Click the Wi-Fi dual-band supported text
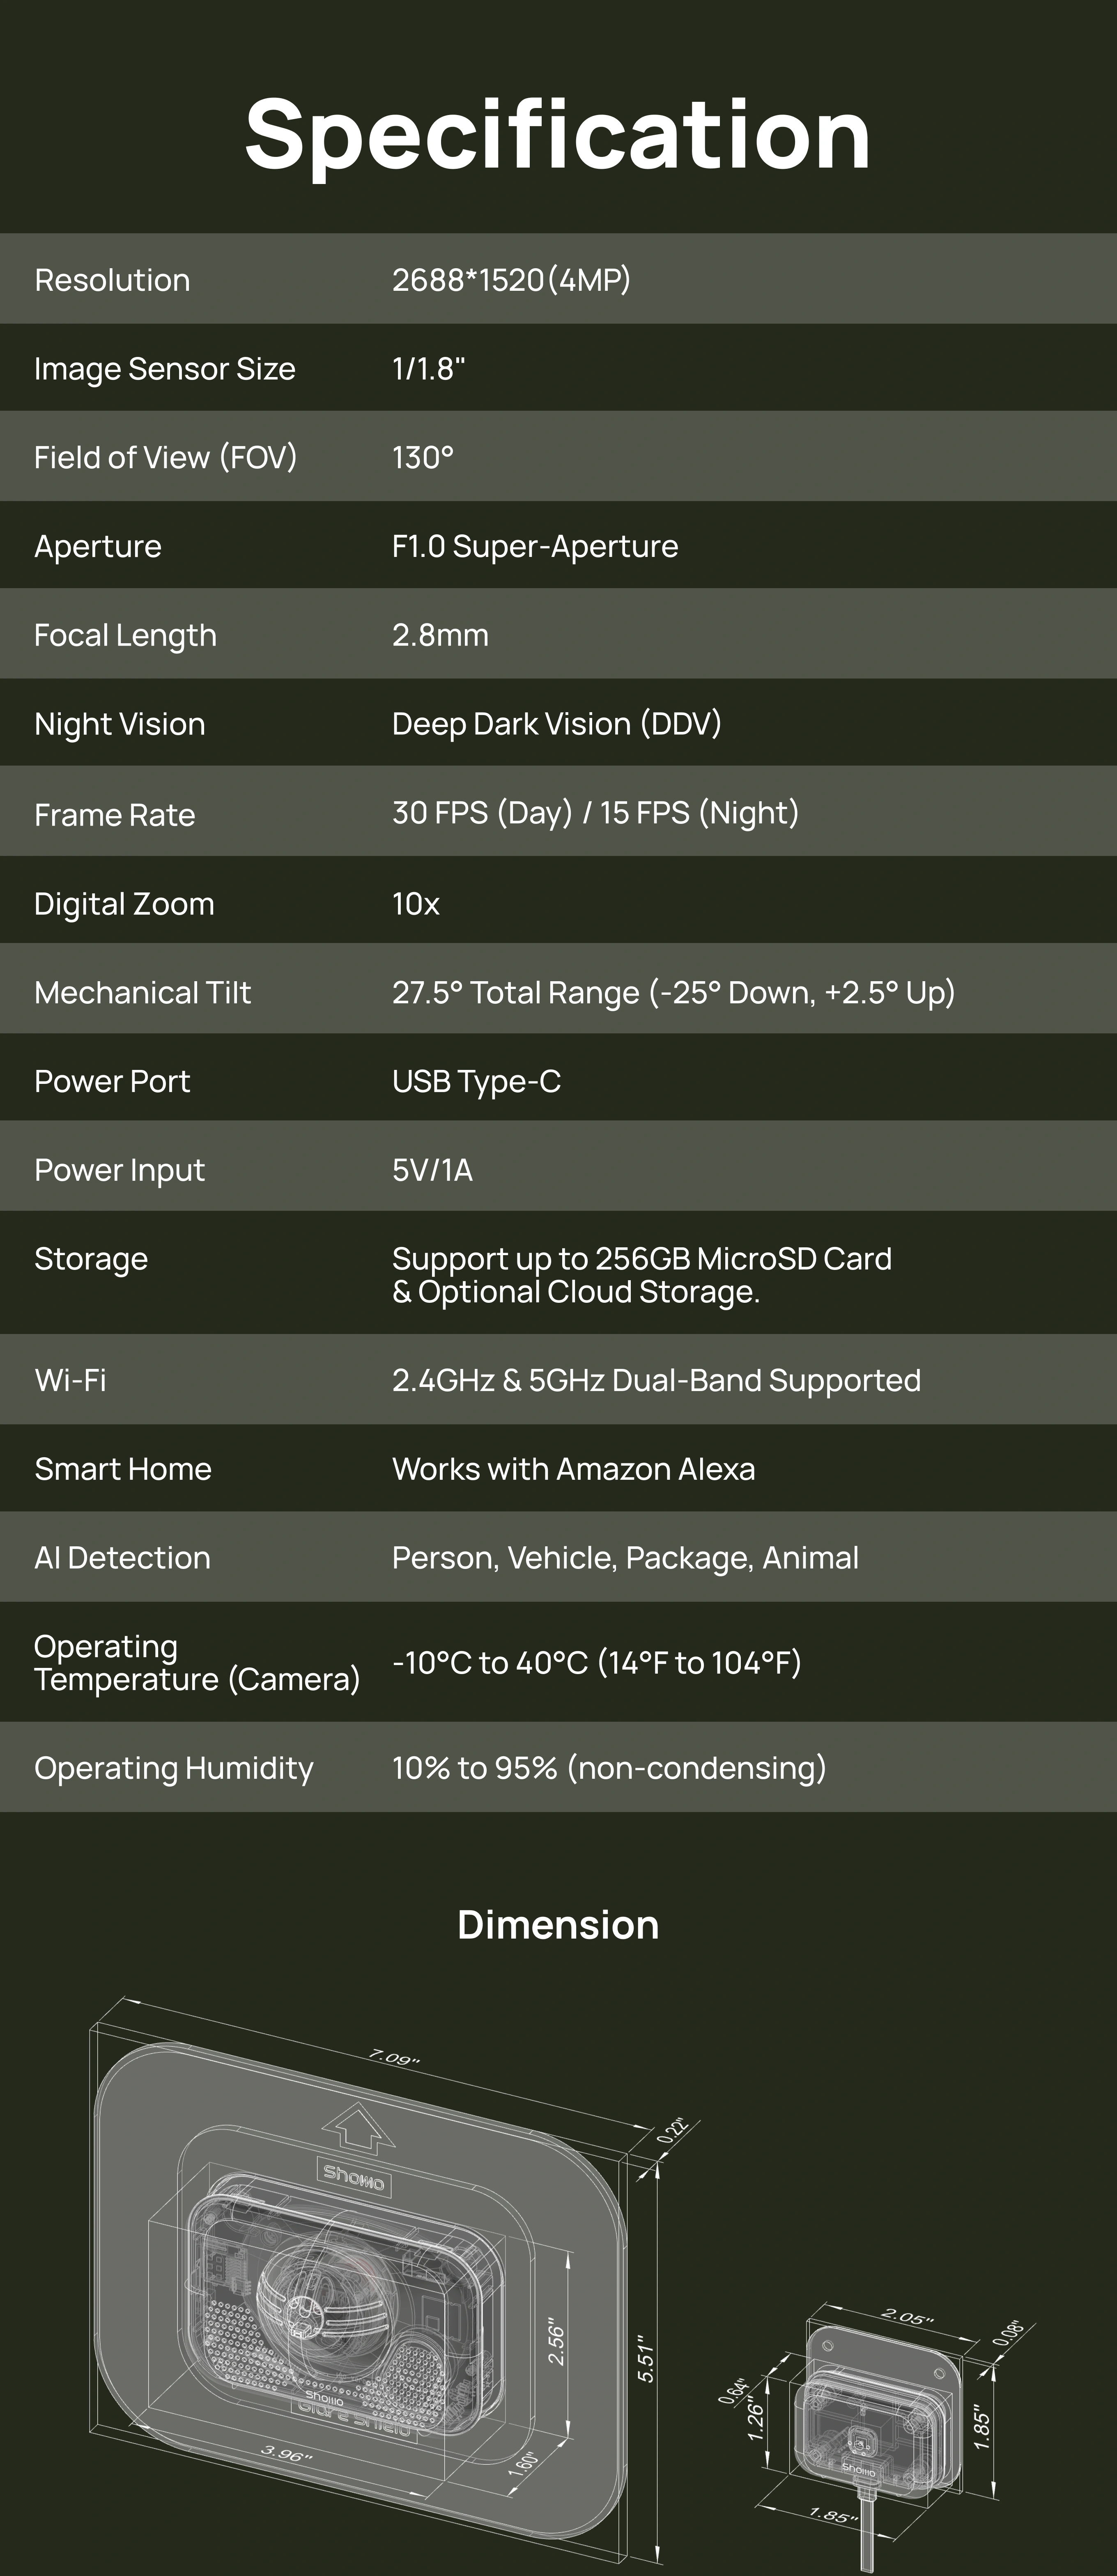The image size is (1117, 2576). (x=656, y=1380)
